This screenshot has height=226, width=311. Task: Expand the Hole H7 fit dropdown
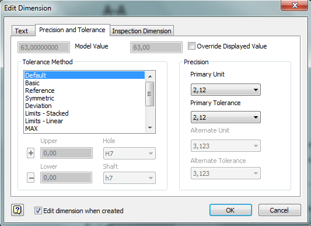pyautogui.click(x=130, y=154)
